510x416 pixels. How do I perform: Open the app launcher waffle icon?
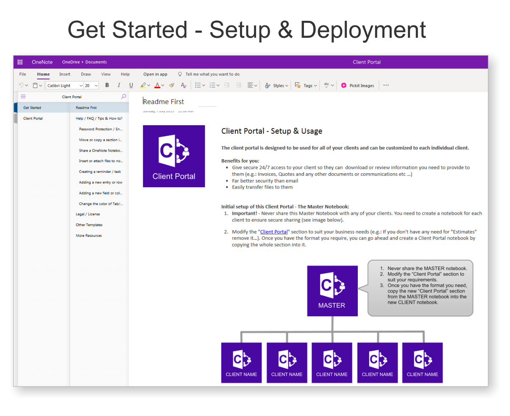point(20,62)
